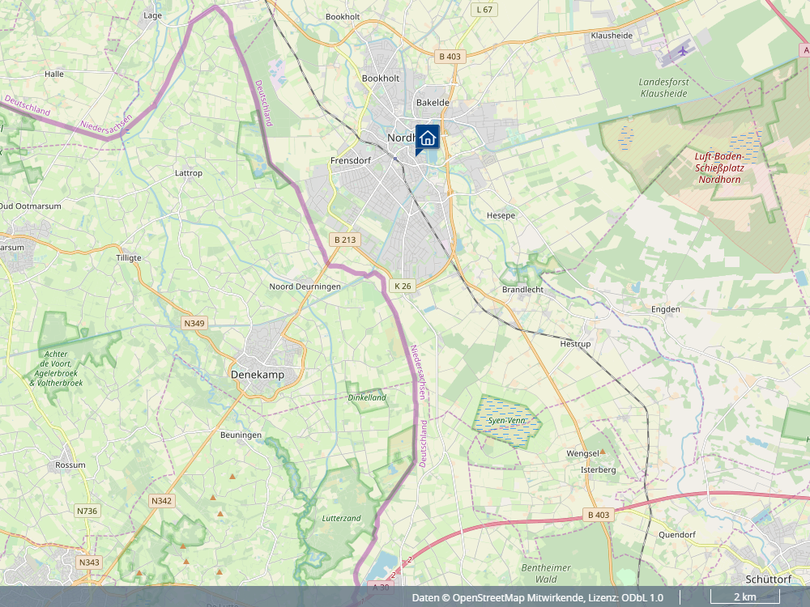Click the Schüttorf town label
This screenshot has width=810, height=607.
[x=768, y=579]
